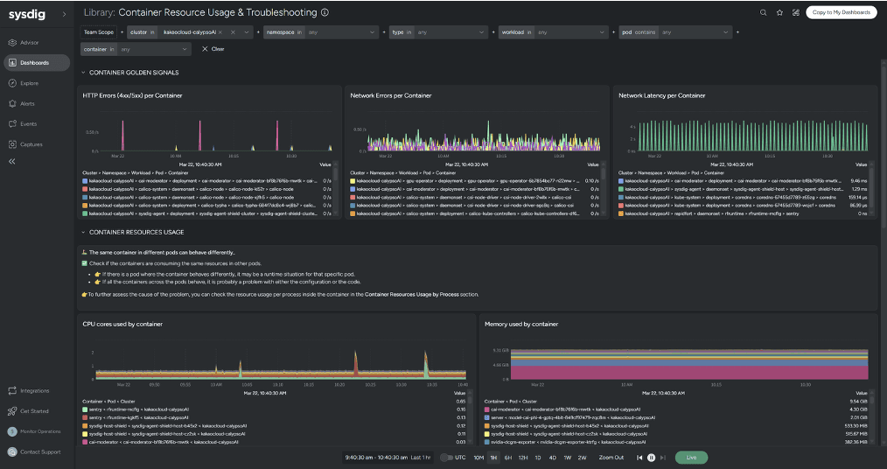This screenshot has height=469, width=887.
Task: Click the Team Scope button
Action: (x=99, y=32)
